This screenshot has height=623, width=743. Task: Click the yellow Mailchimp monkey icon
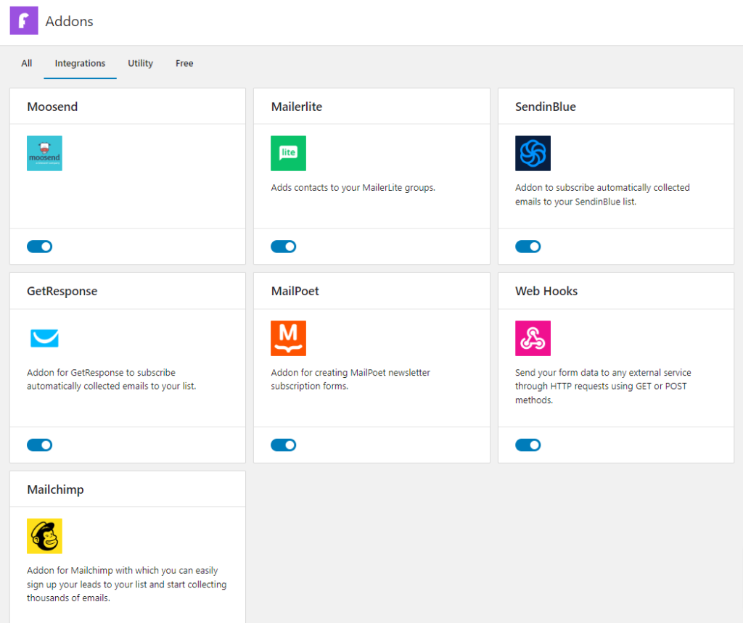click(44, 536)
